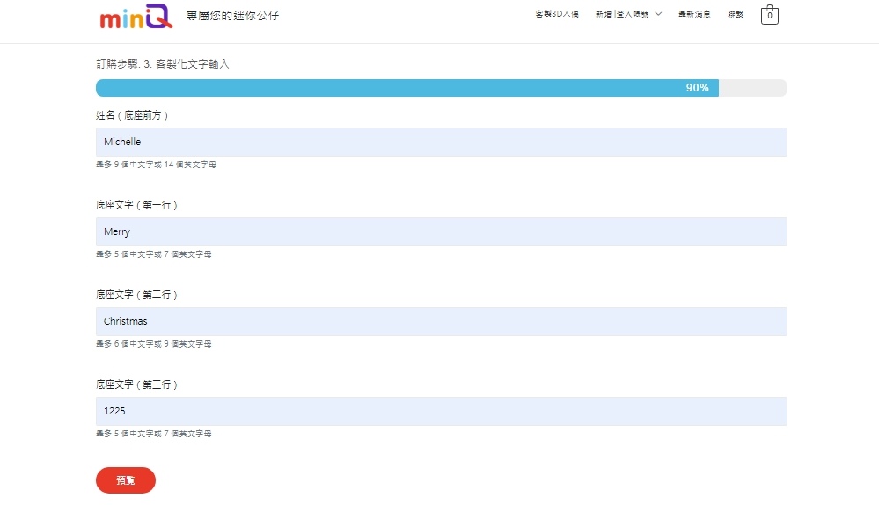Click the 姓名 (底座前方) label

pyautogui.click(x=132, y=115)
